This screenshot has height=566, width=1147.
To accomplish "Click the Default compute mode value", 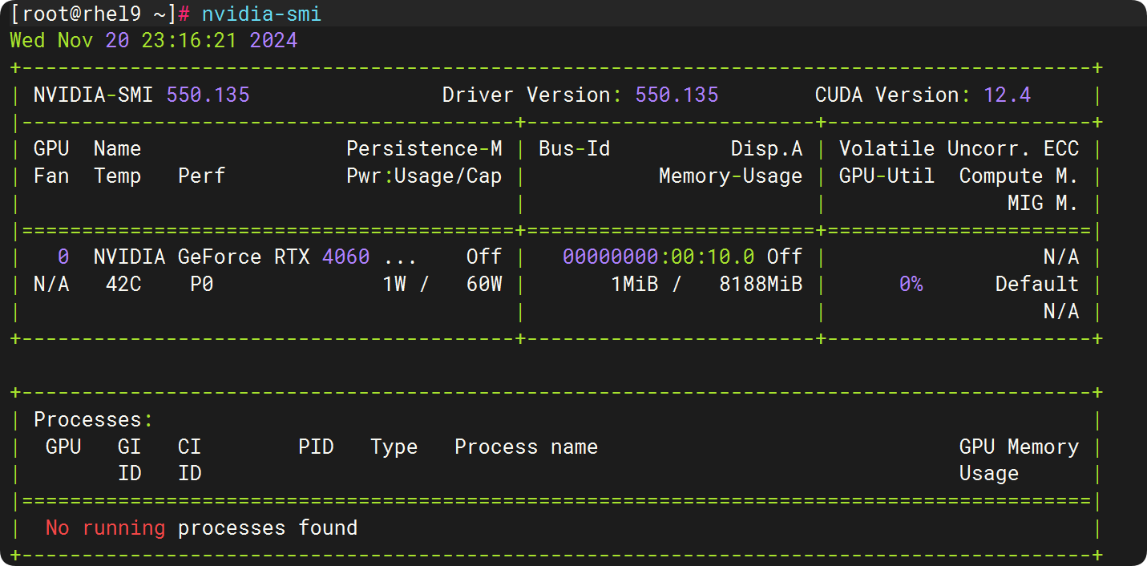I will (x=1037, y=284).
